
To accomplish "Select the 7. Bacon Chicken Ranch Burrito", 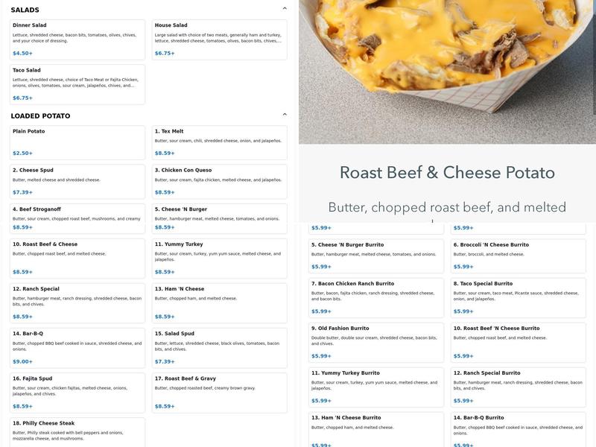I will pyautogui.click(x=376, y=298).
